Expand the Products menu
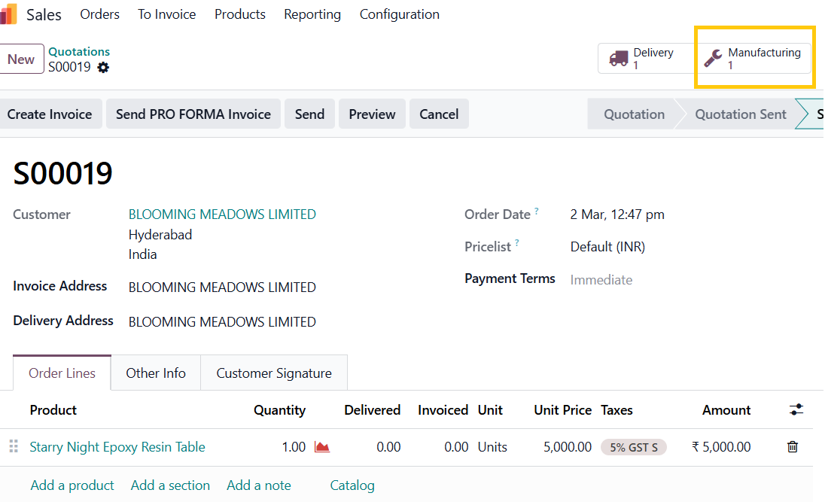This screenshot has width=825, height=502. [239, 14]
